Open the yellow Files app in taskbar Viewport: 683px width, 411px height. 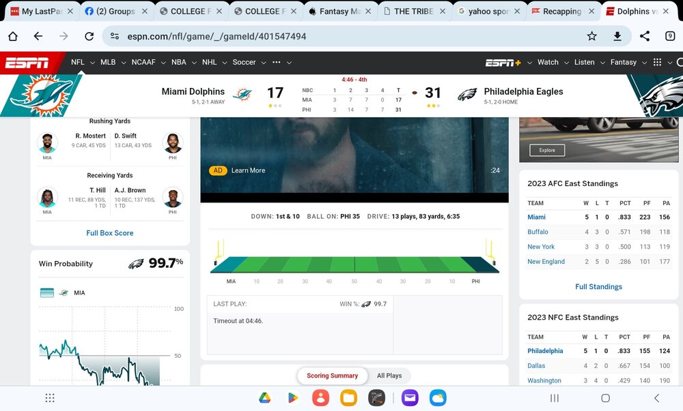348,398
